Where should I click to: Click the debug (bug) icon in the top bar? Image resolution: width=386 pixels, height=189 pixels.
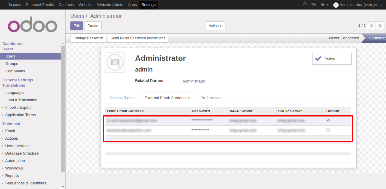(x=323, y=5)
